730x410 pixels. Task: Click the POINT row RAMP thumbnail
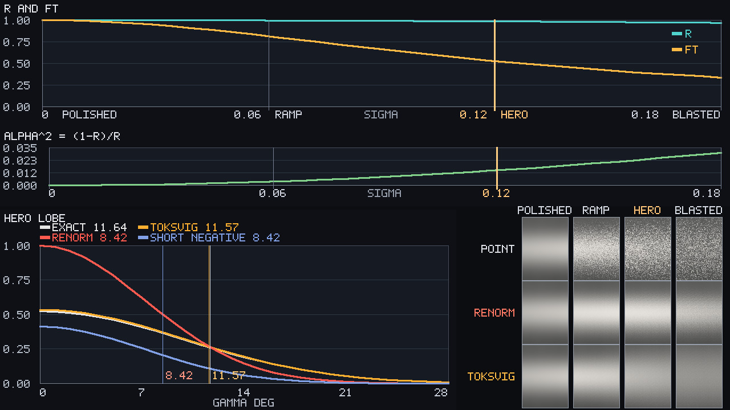(x=597, y=249)
